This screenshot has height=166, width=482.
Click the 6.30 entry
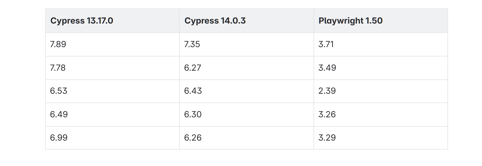(x=246, y=114)
